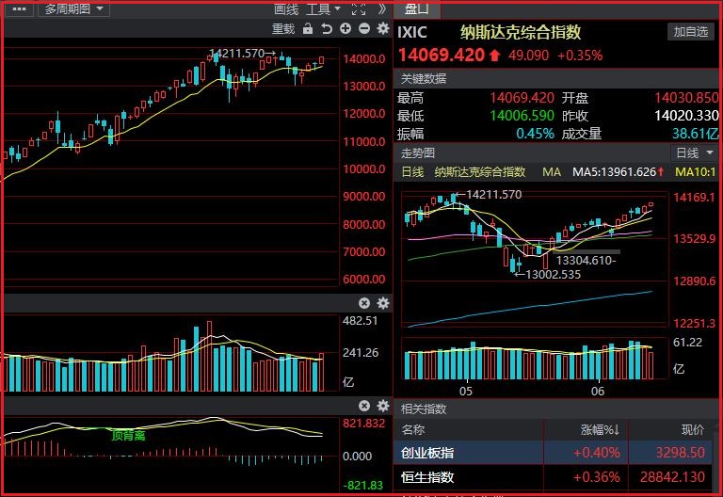723x497 pixels.
Task: Select the 画线 drawing tool
Action: (286, 8)
